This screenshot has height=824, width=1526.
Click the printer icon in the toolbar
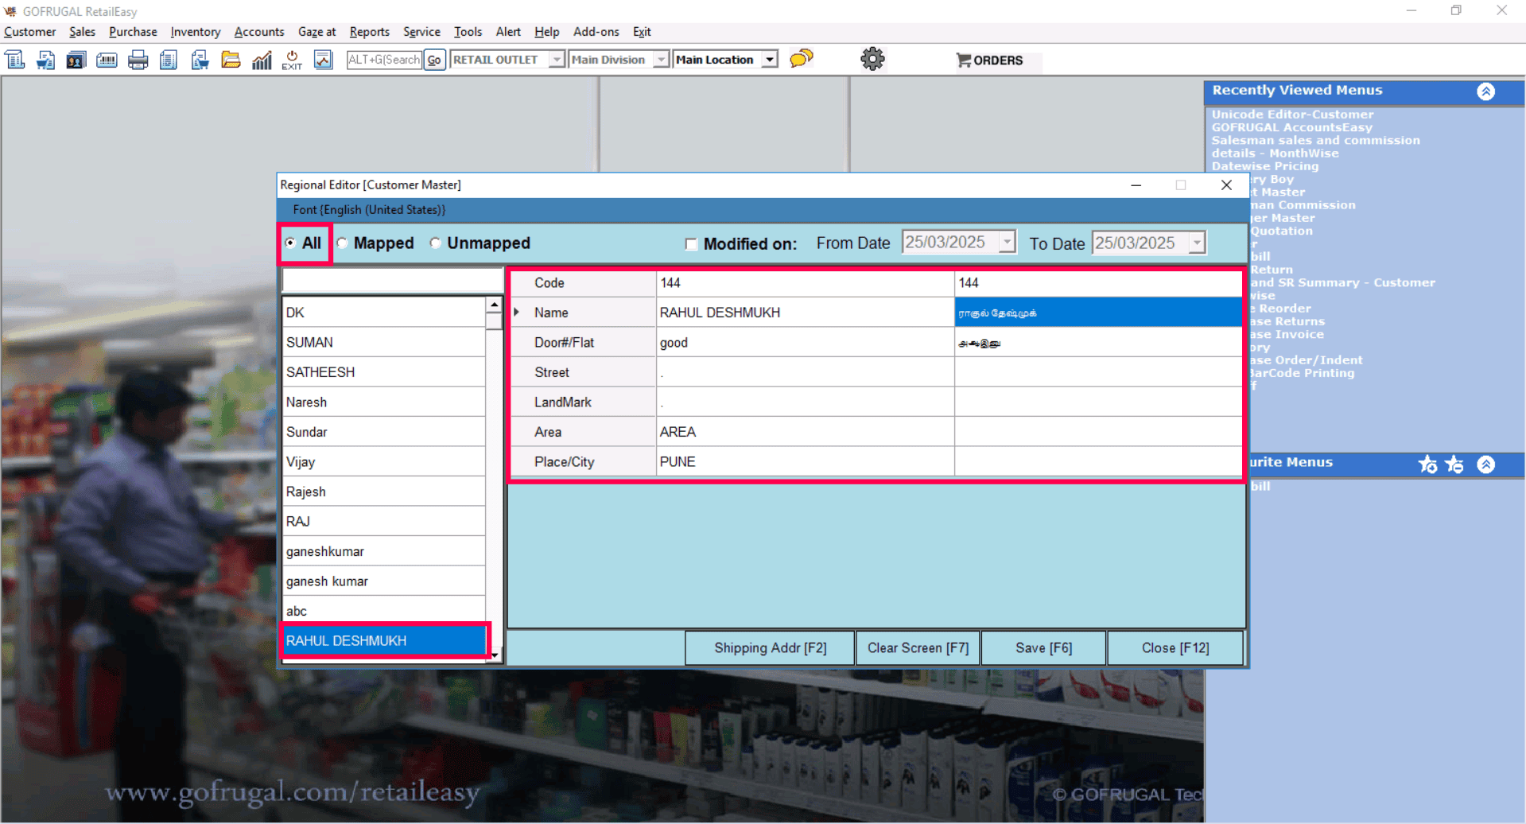(138, 60)
